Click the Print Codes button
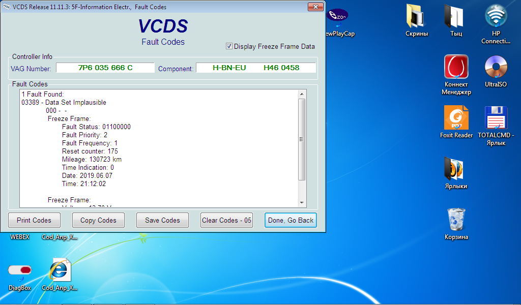This screenshot has height=305, width=521. click(x=34, y=220)
